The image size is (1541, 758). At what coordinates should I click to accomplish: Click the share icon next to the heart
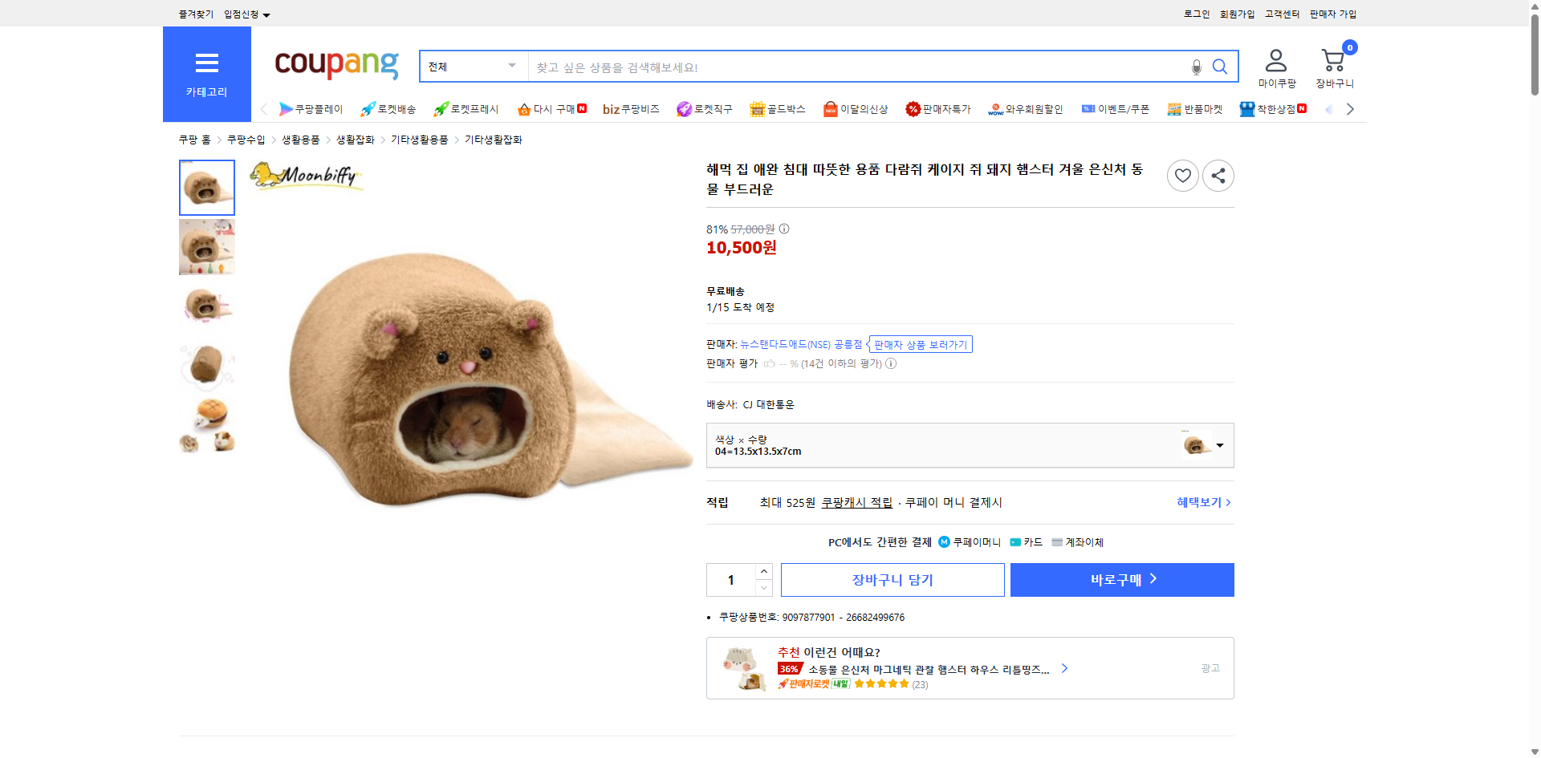1218,175
